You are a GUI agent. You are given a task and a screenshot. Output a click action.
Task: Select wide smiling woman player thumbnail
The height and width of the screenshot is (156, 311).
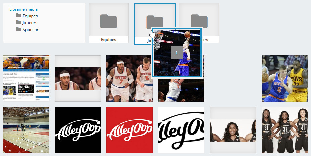click(x=233, y=130)
